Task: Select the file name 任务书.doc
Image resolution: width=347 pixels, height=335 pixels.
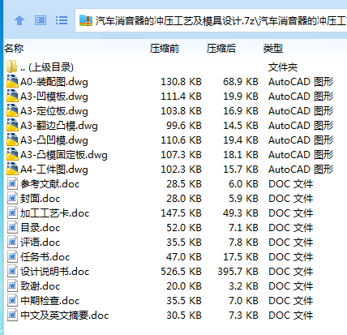Action: [x=45, y=257]
